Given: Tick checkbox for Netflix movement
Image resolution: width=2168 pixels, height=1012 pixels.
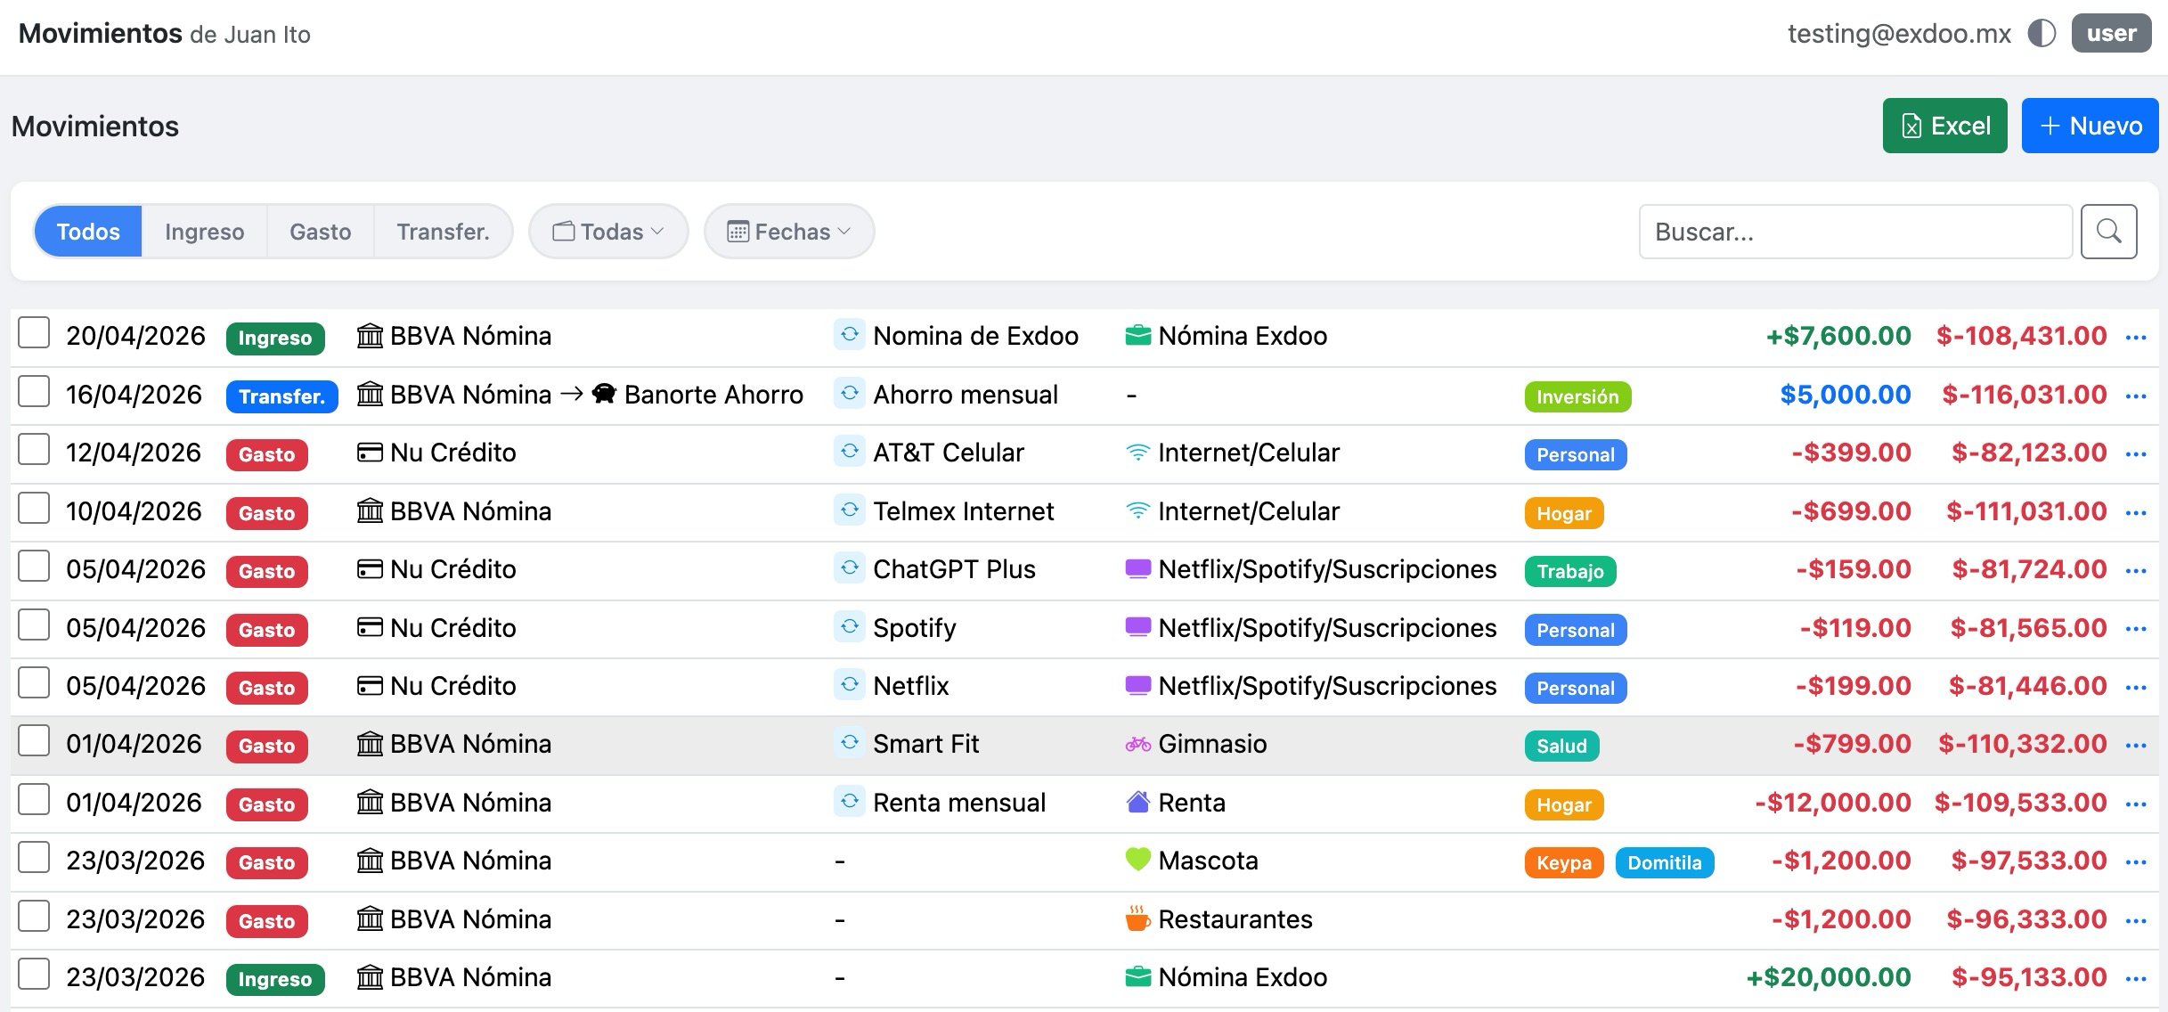Looking at the screenshot, I should coord(34,683).
